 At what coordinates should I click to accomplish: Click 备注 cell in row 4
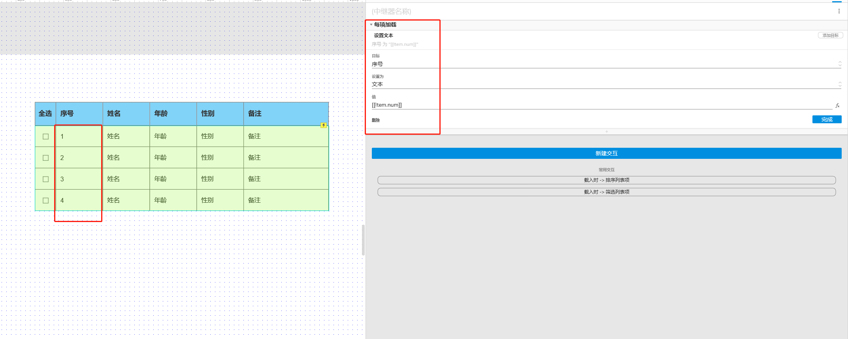click(x=286, y=200)
